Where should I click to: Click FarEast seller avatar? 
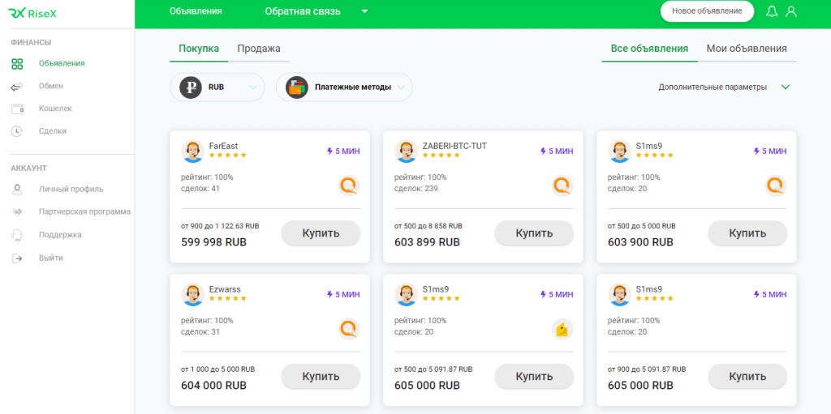[193, 152]
